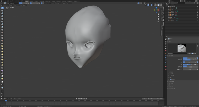The width and height of the screenshot is (199, 107).
Task: Select the Draw Face Sets tool
Action: coord(2,79)
